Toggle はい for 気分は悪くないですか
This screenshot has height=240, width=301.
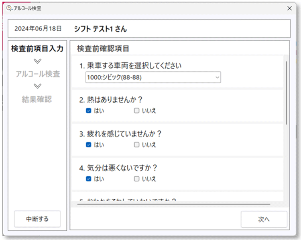(x=89, y=179)
